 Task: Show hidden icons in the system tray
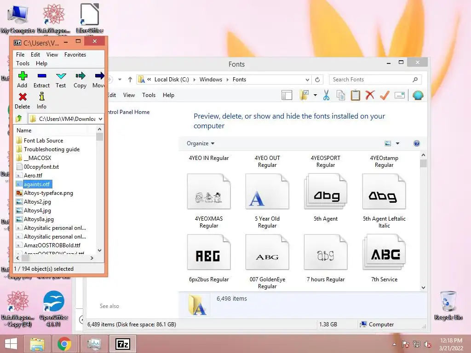[394, 344]
